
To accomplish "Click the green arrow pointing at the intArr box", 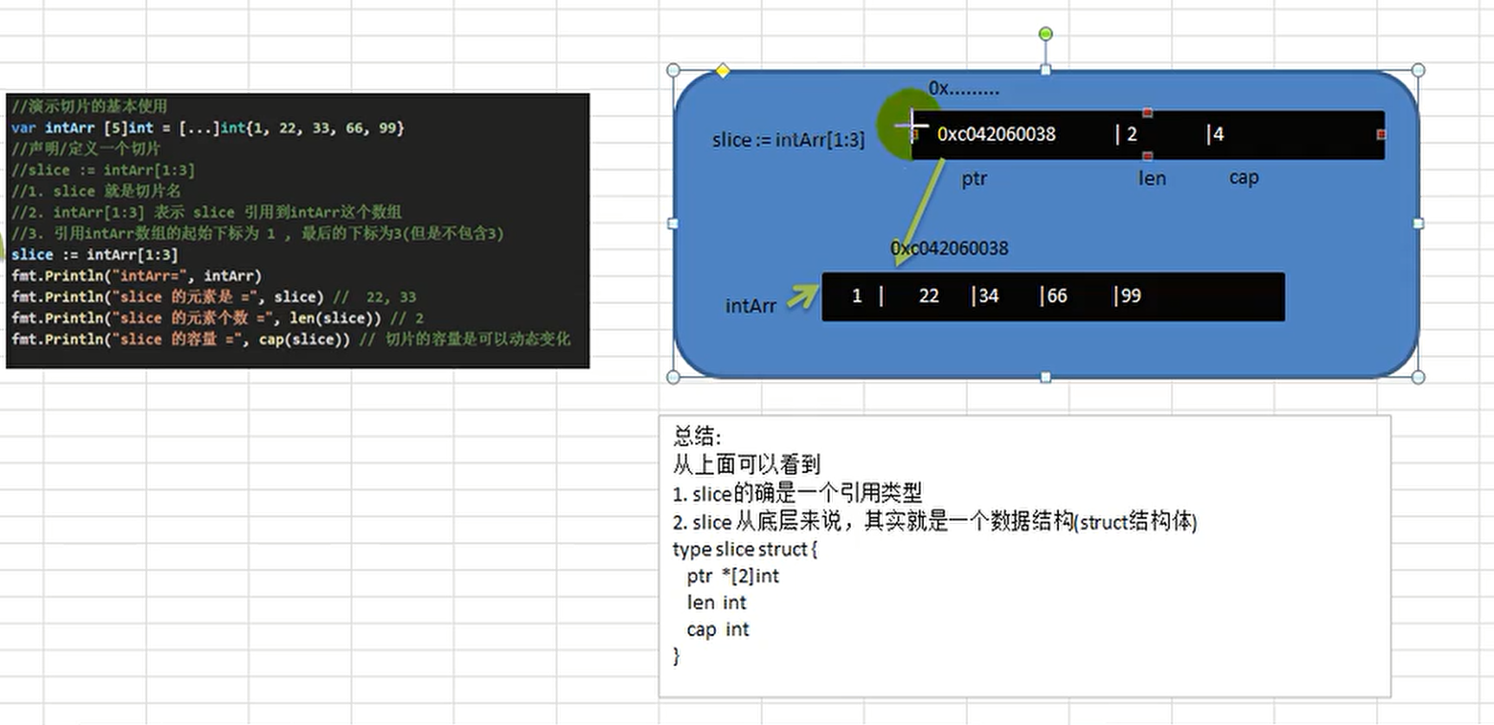I will tap(803, 295).
